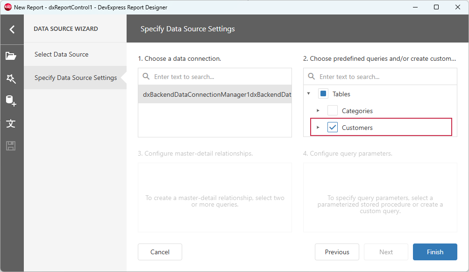The height and width of the screenshot is (272, 469).
Task: Go to Select Data Source step
Action: click(x=75, y=54)
